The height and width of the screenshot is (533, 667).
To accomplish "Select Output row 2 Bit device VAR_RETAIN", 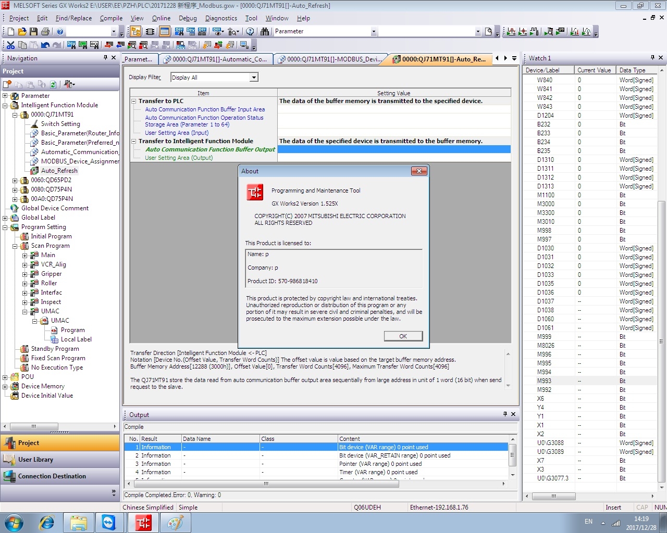I will (x=316, y=455).
